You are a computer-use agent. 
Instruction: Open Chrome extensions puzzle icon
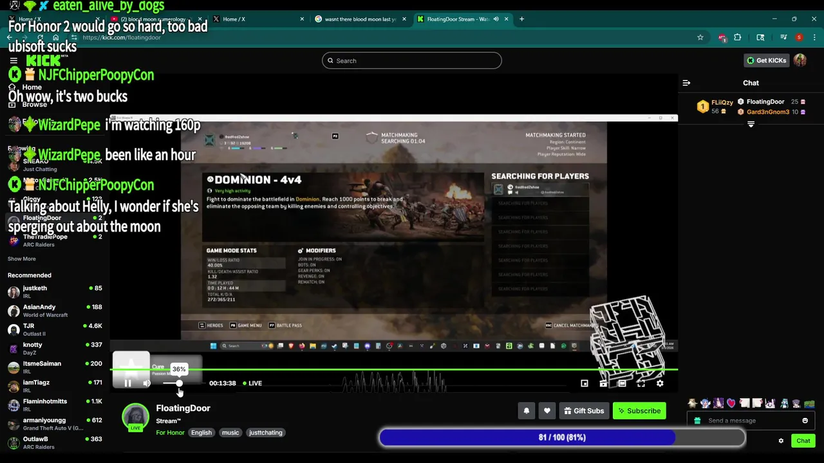click(x=738, y=37)
